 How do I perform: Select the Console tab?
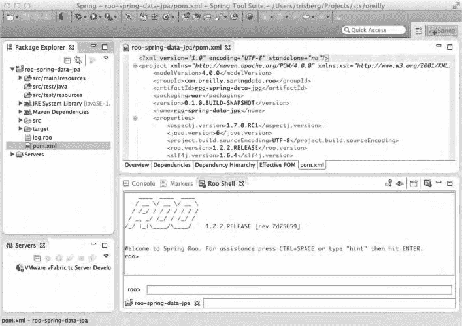click(140, 184)
